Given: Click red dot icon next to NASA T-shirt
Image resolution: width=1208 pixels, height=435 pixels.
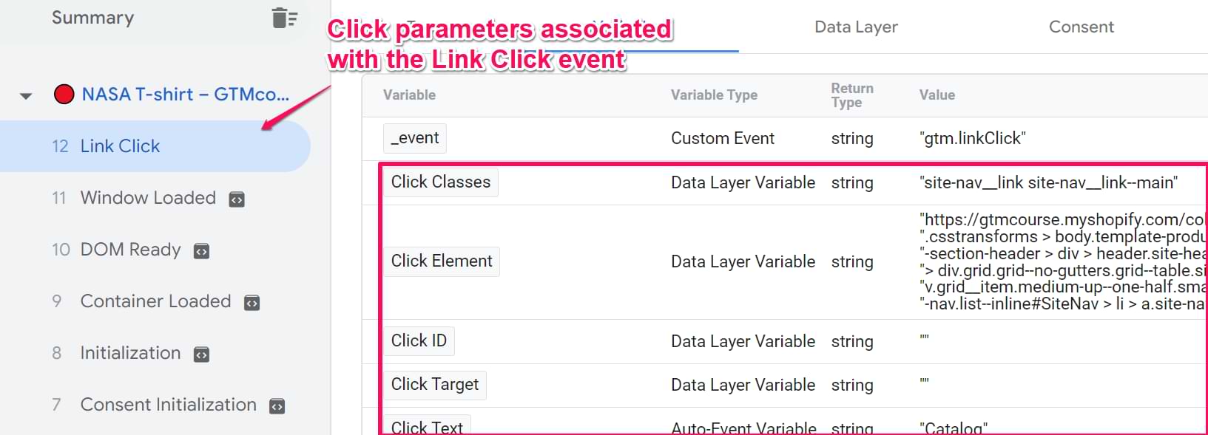Looking at the screenshot, I should [x=64, y=95].
